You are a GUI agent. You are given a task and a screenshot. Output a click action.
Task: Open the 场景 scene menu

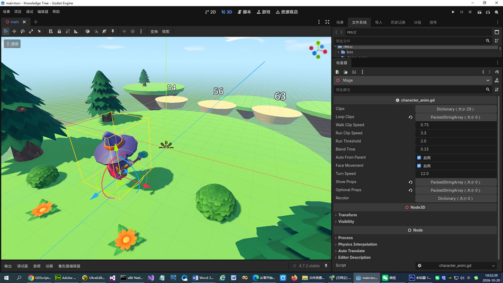coord(6,12)
